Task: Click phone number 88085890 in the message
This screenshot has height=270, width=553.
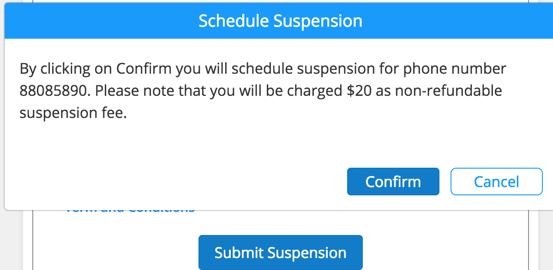Action: 53,91
